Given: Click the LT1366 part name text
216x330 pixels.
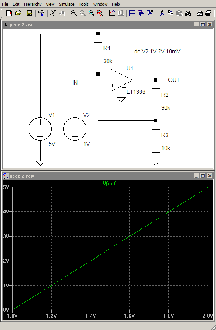Looking at the screenshot, I should (136, 92).
